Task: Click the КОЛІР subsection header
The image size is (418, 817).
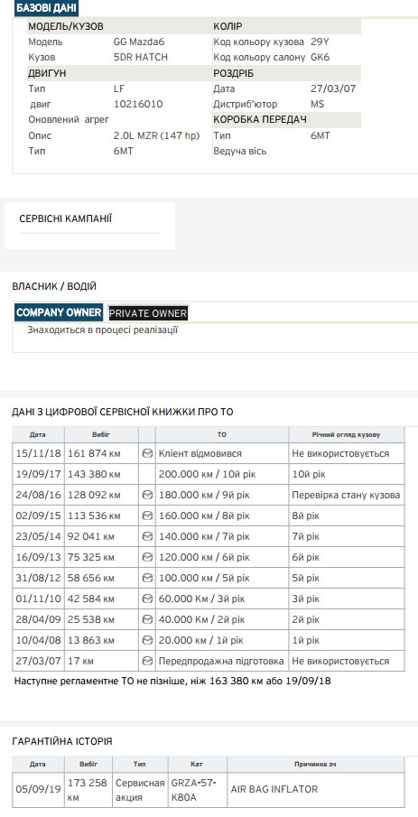Action: (x=287, y=26)
